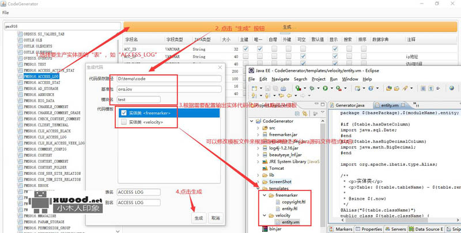Toggle 显示 checkbox for ACC_ID row
The width and height of the screenshot is (461, 233).
coord(335,49)
